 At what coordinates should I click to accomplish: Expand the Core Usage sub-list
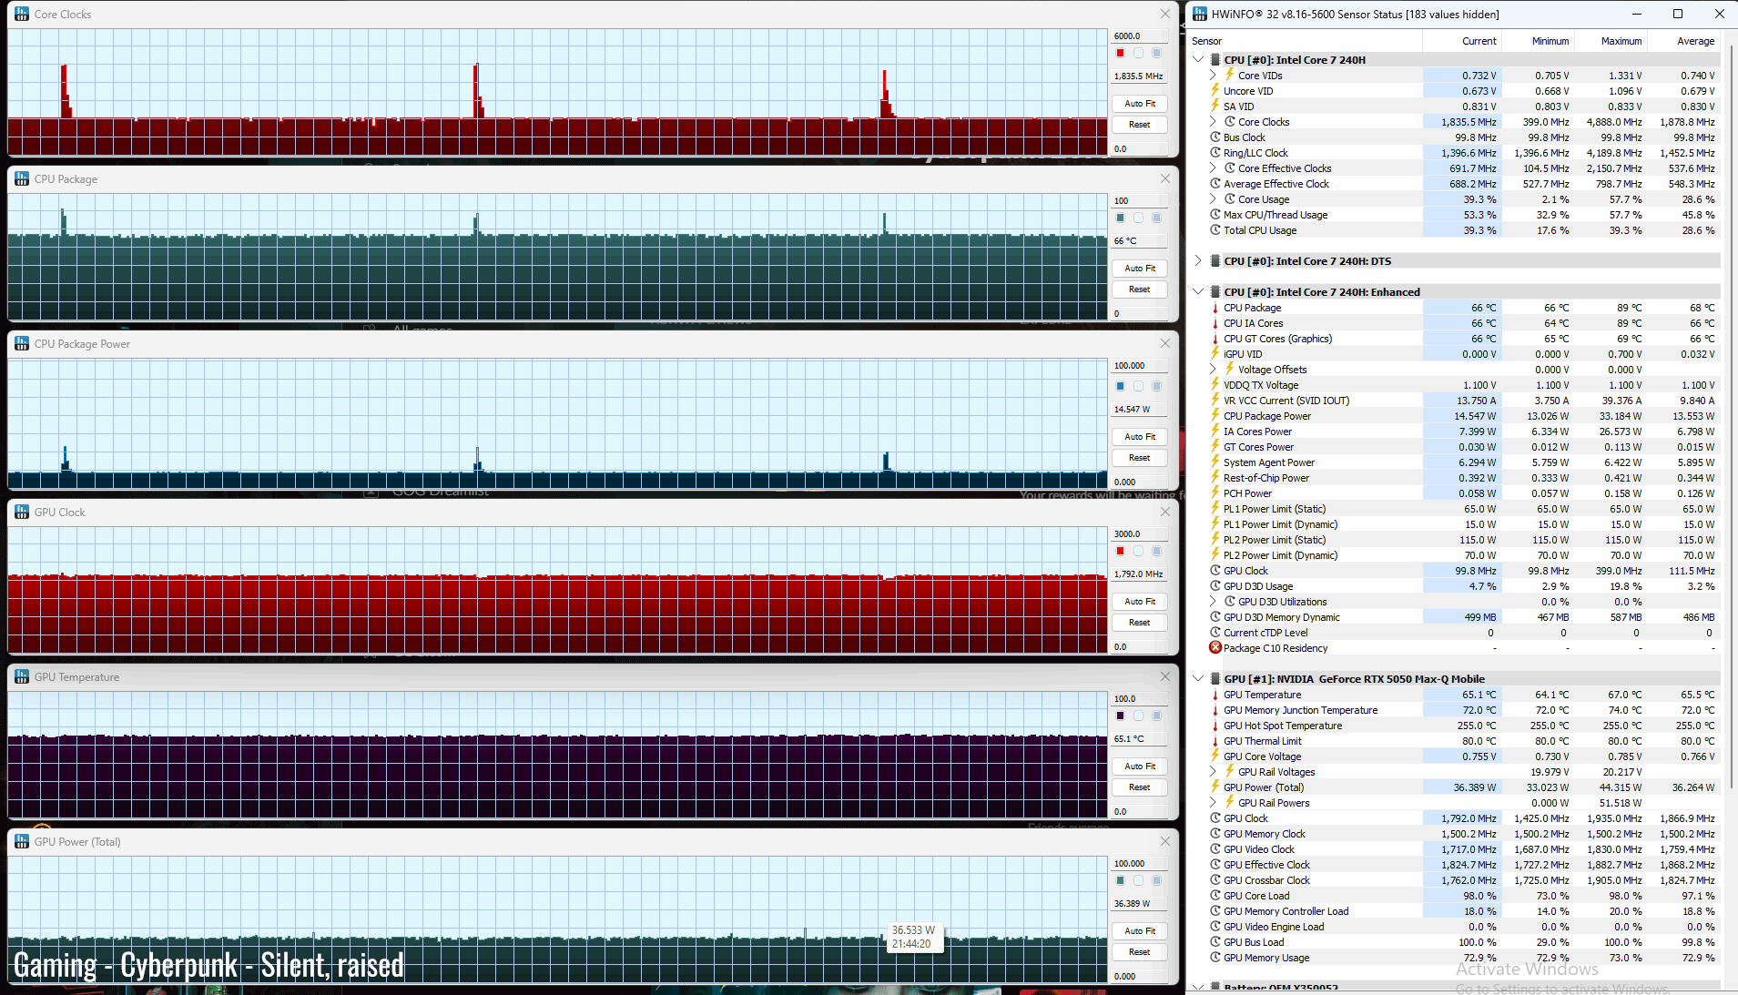[x=1213, y=199]
